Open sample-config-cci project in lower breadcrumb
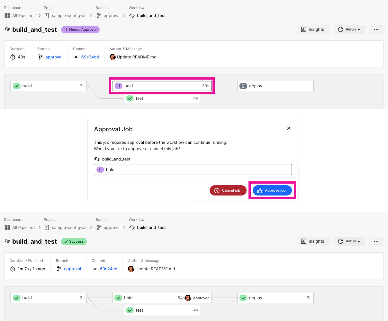 point(66,227)
